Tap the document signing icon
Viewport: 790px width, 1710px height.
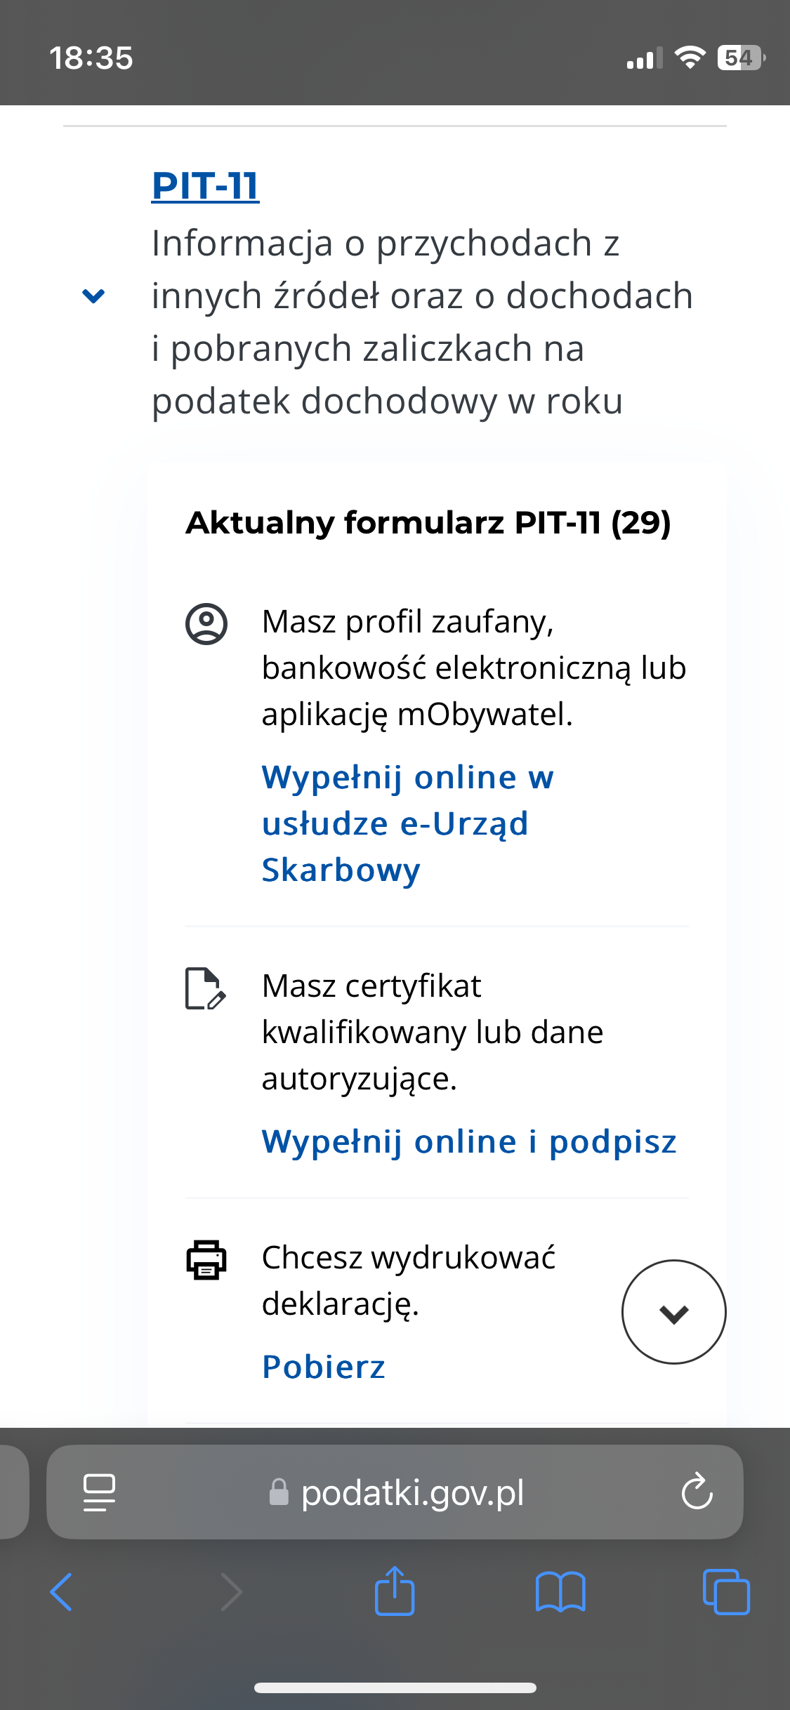[x=205, y=988]
